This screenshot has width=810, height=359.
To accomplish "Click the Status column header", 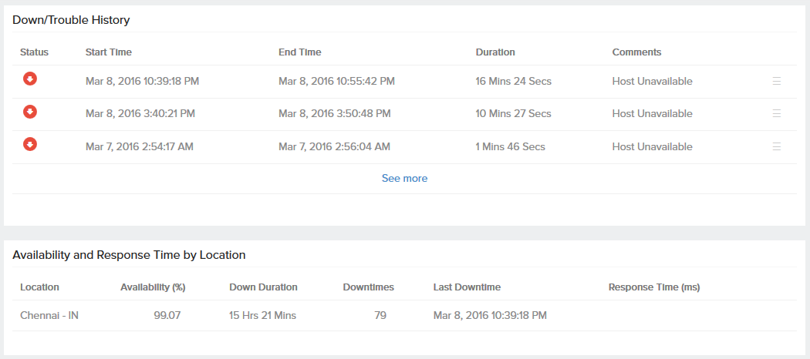I will point(34,52).
